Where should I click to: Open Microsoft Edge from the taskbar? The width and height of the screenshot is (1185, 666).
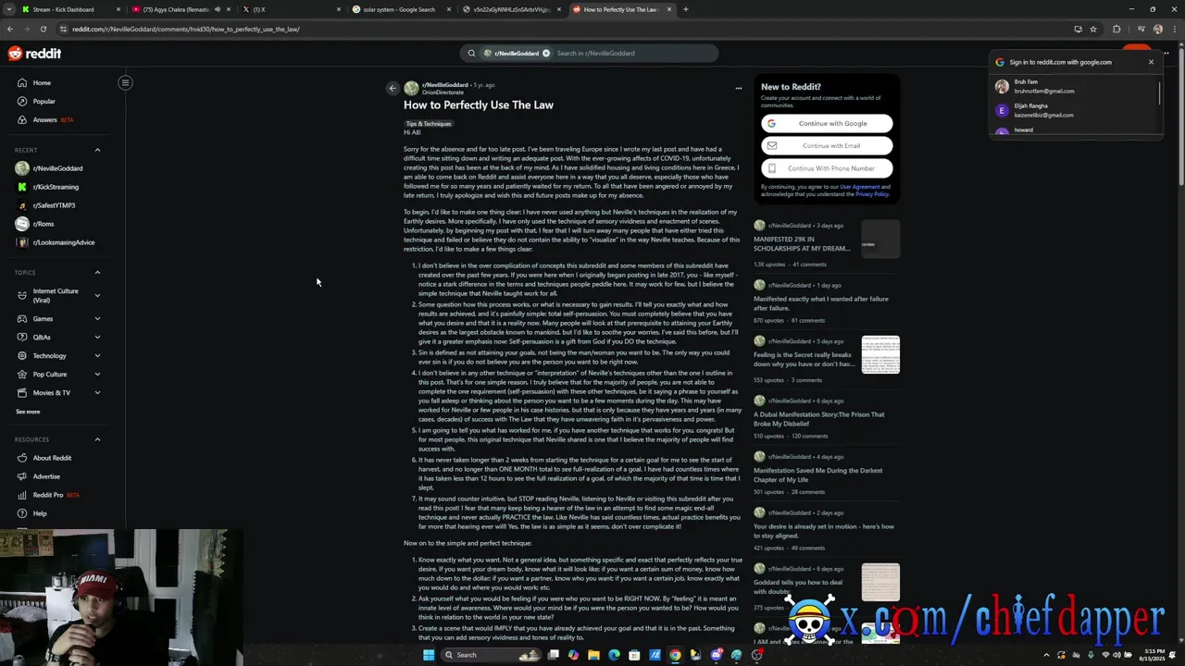click(614, 655)
